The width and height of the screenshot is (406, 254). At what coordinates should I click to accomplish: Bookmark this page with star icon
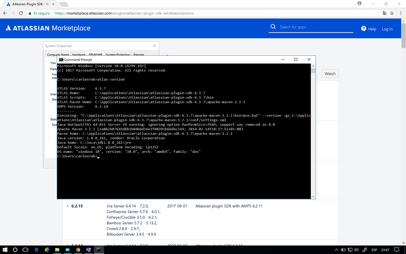(x=392, y=13)
